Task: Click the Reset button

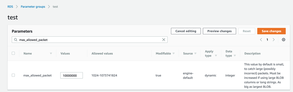Action: (247, 31)
